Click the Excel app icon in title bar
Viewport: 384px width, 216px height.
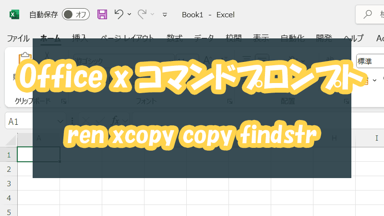14,14
